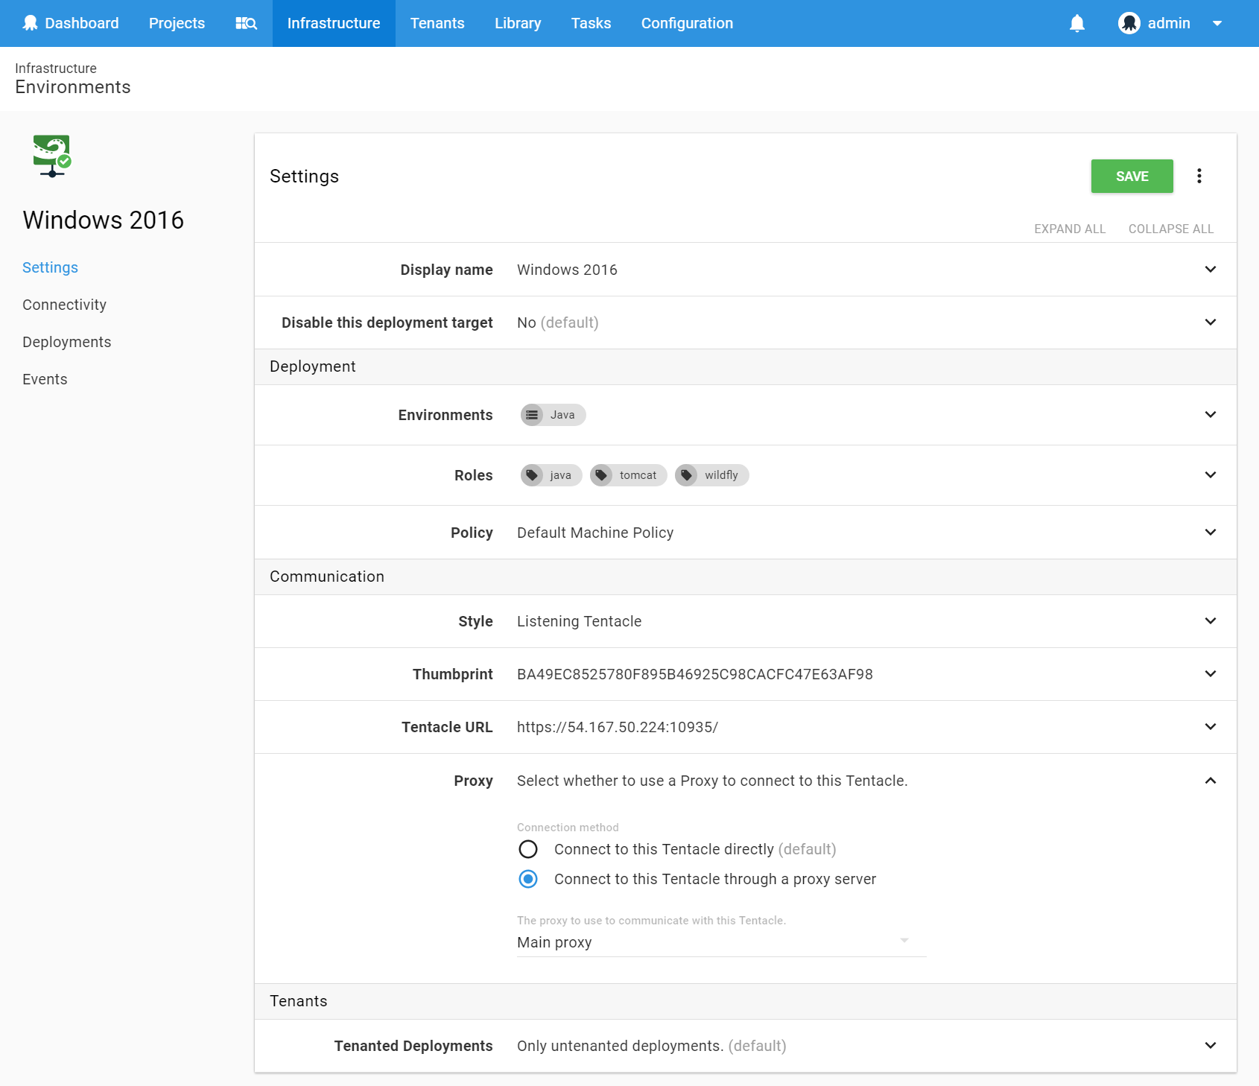Expand the Environments section
1259x1086 pixels.
(x=1211, y=414)
